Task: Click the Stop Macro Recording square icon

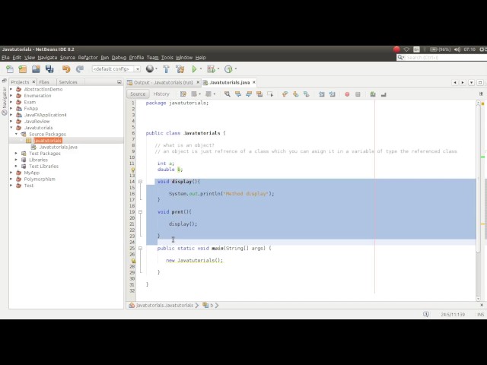Action: pyautogui.click(x=358, y=94)
